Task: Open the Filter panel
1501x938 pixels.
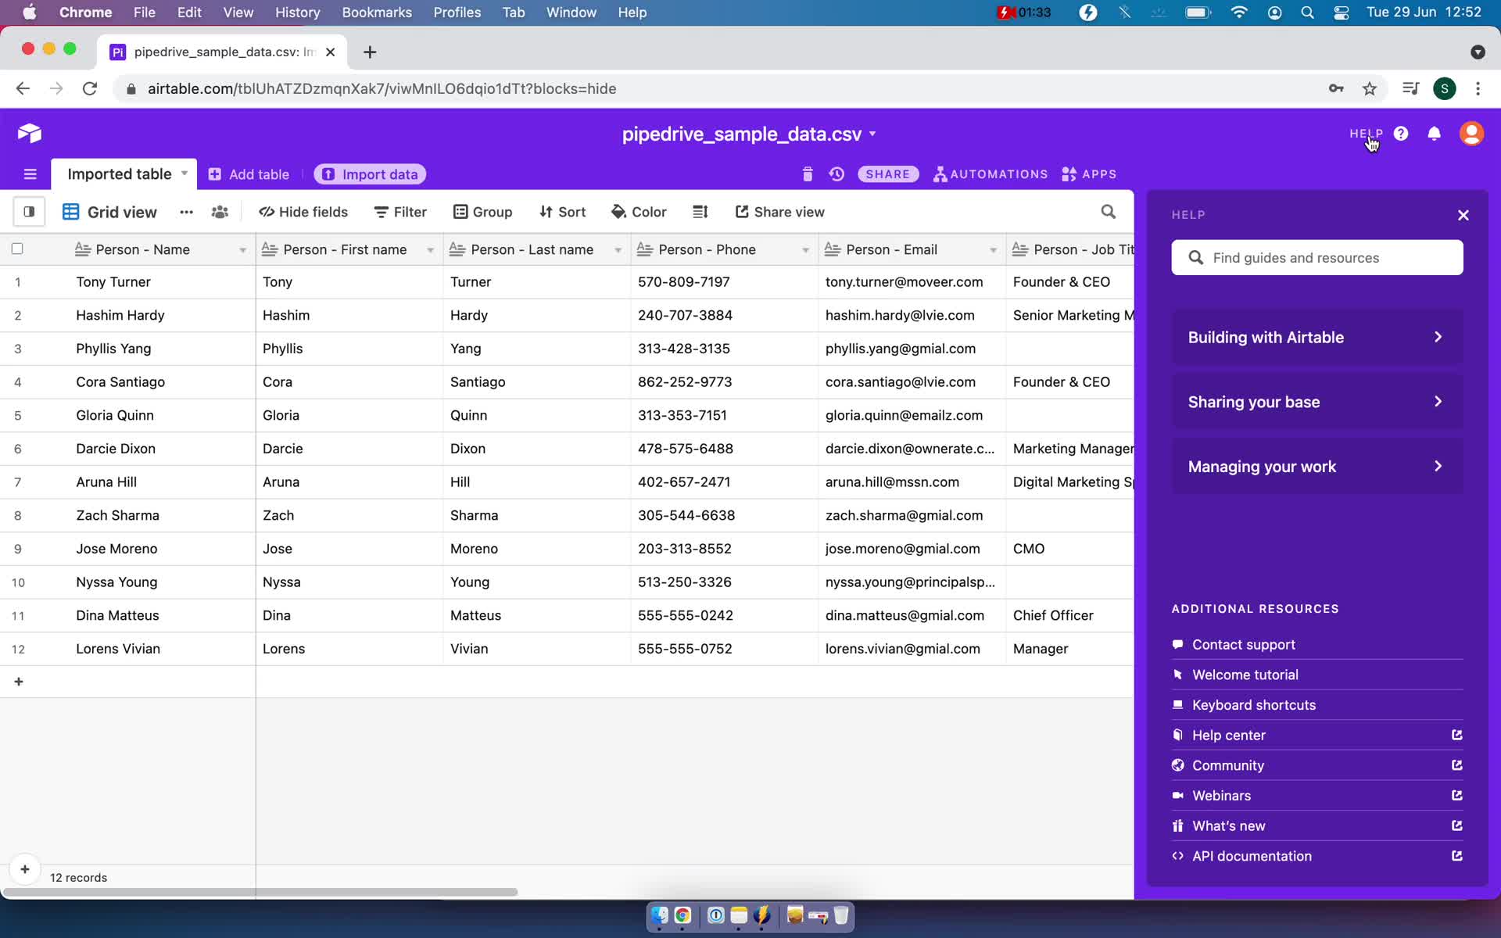Action: 402,211
